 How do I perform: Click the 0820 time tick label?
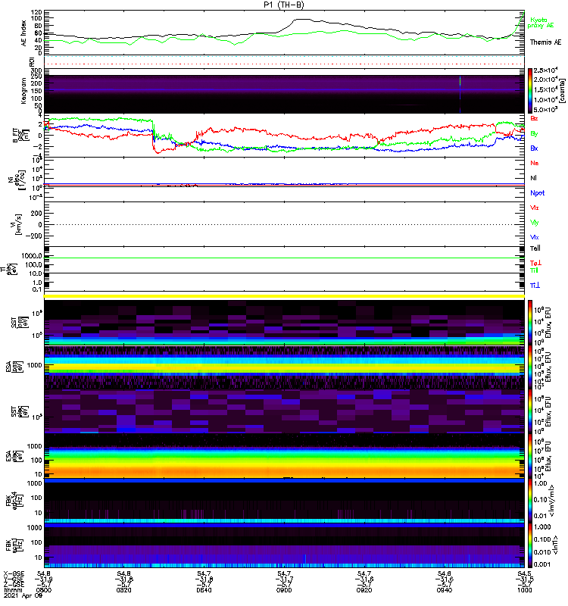click(x=123, y=590)
